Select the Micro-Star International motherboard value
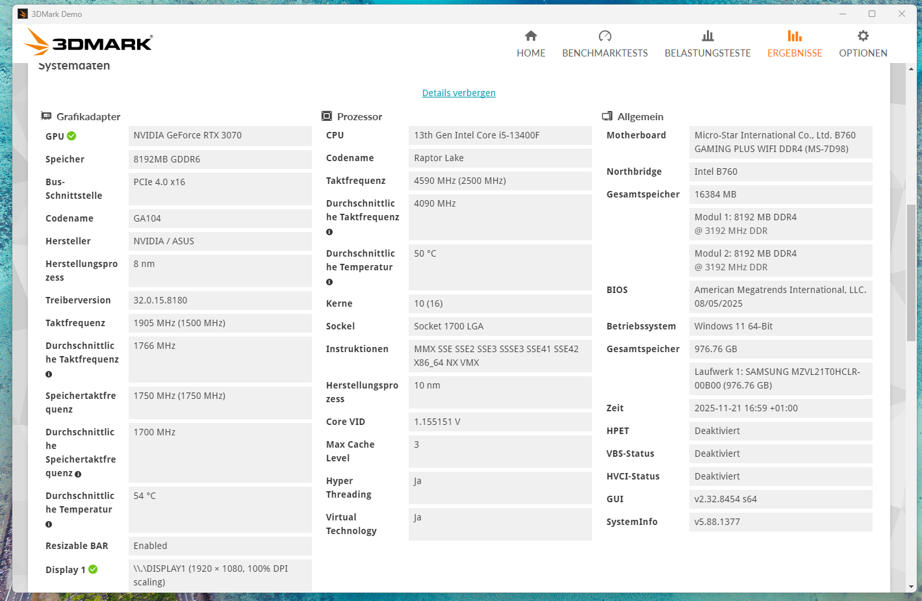Viewport: 922px width, 601px height. 781,142
